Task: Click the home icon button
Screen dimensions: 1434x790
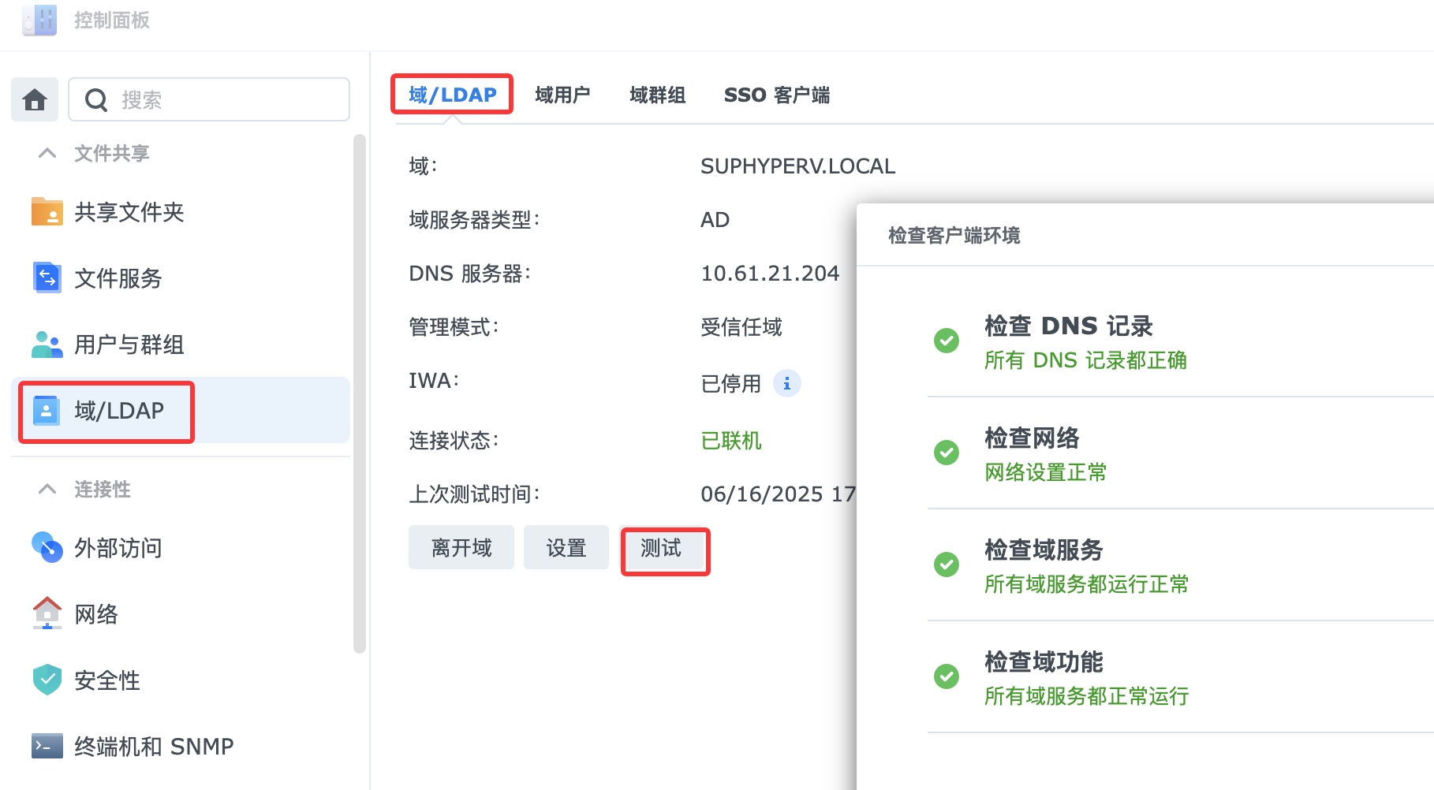Action: (35, 100)
